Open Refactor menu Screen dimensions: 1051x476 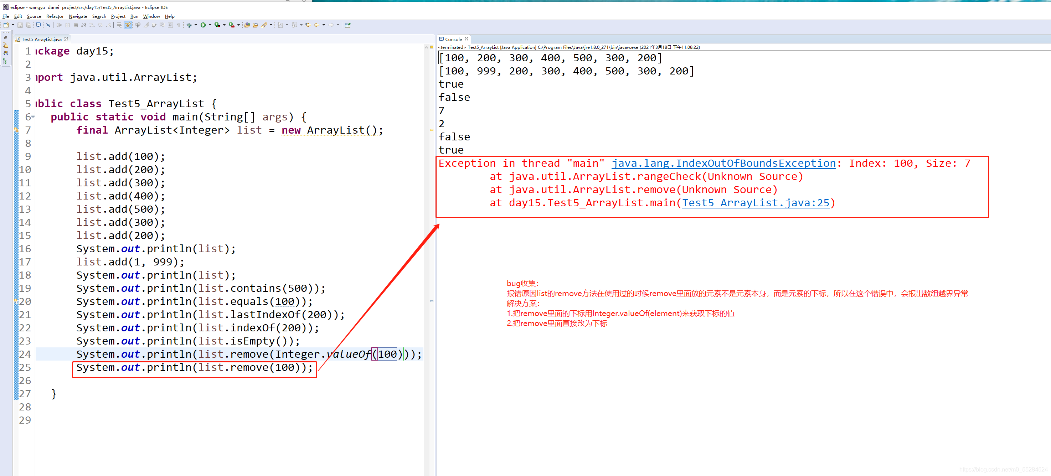click(55, 16)
